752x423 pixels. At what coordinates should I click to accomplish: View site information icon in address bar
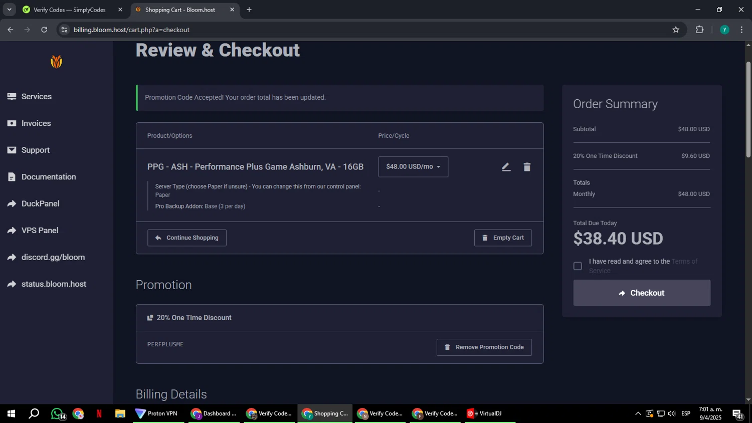pyautogui.click(x=64, y=30)
